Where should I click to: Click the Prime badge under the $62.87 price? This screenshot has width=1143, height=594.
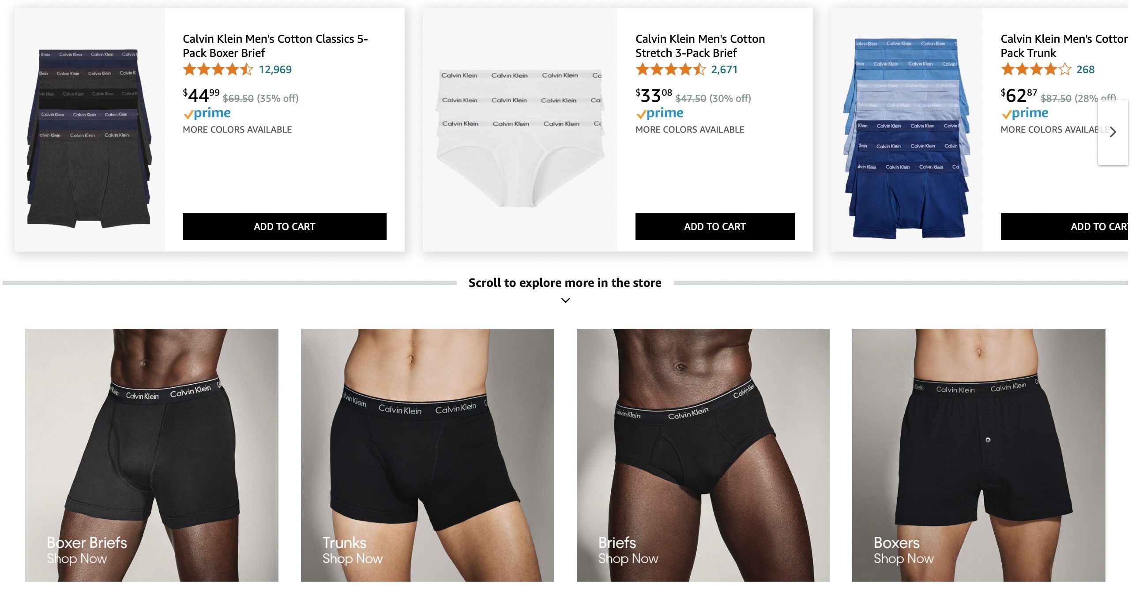click(x=1025, y=113)
